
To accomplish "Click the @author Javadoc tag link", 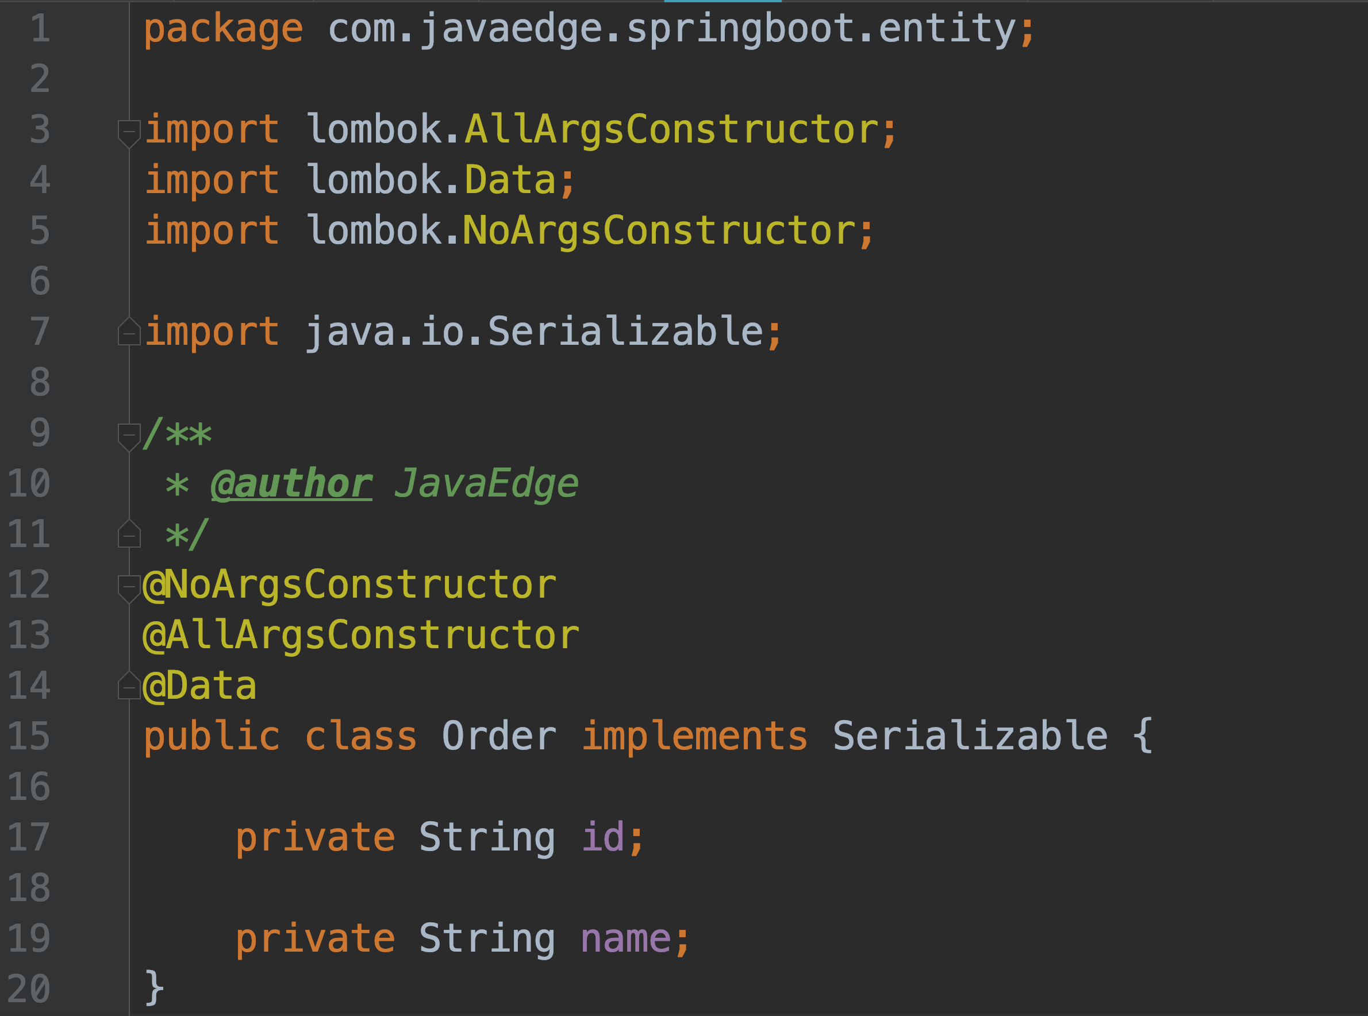I will click(x=291, y=484).
